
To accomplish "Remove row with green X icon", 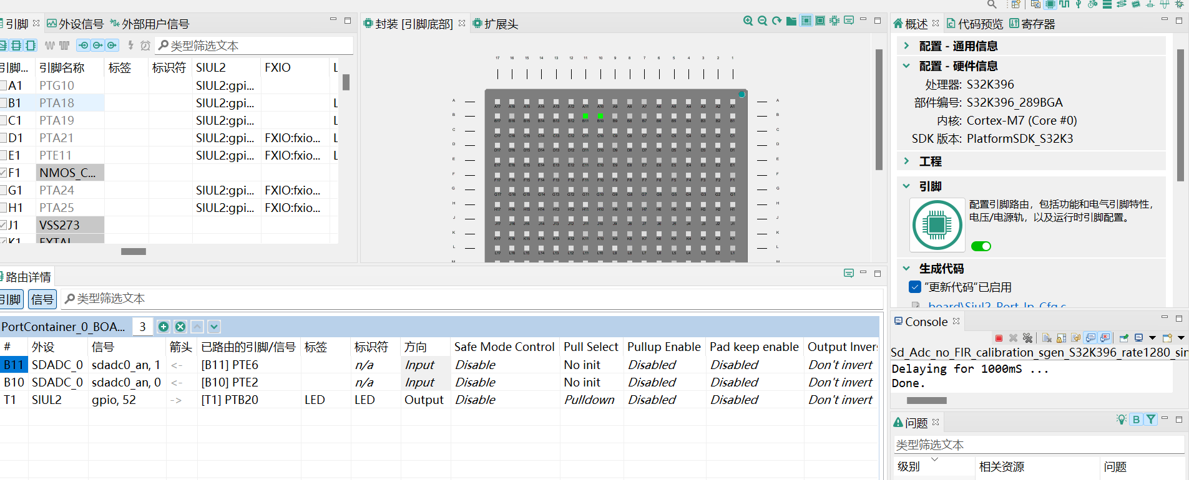I will [x=180, y=327].
